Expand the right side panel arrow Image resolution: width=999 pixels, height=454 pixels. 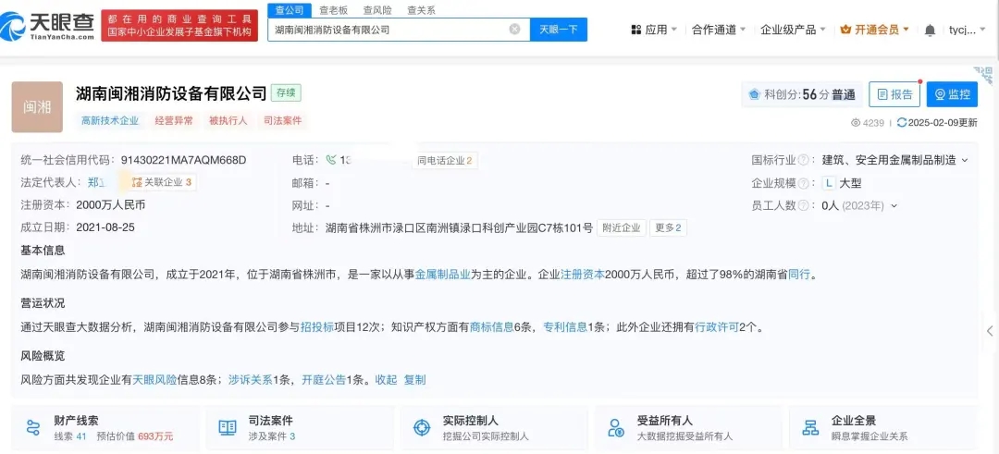point(990,330)
